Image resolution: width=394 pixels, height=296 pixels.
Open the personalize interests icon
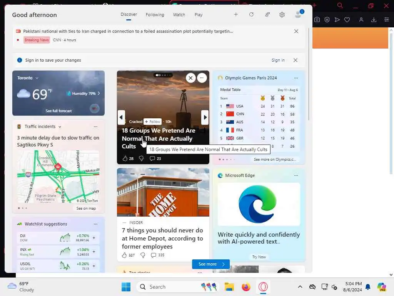(x=267, y=15)
